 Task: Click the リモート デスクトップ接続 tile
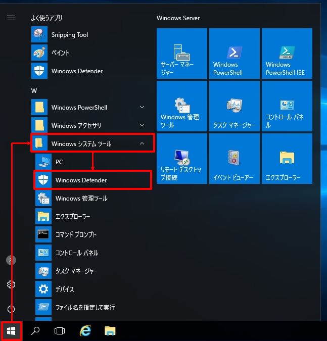(x=181, y=159)
